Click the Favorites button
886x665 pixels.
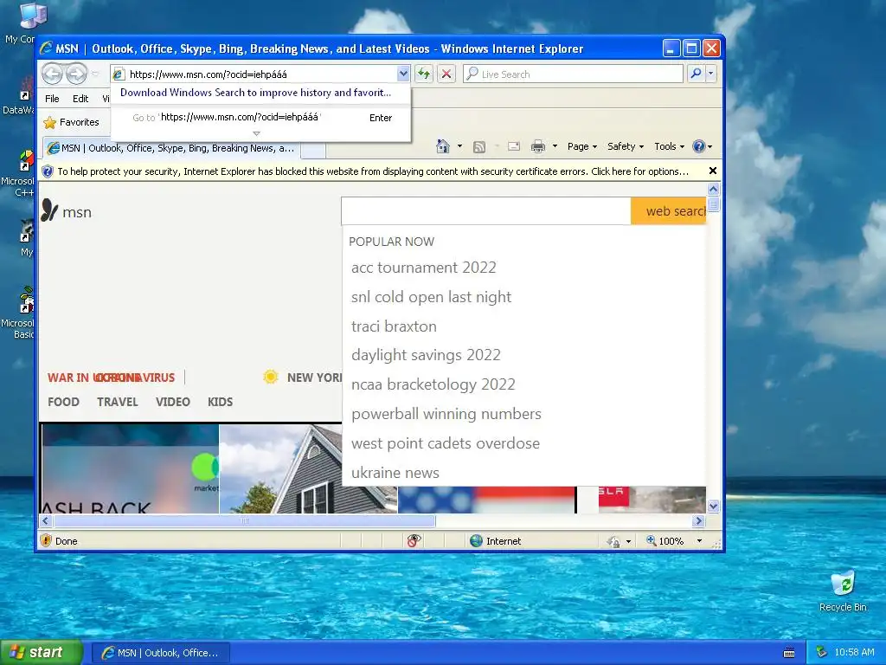71,122
